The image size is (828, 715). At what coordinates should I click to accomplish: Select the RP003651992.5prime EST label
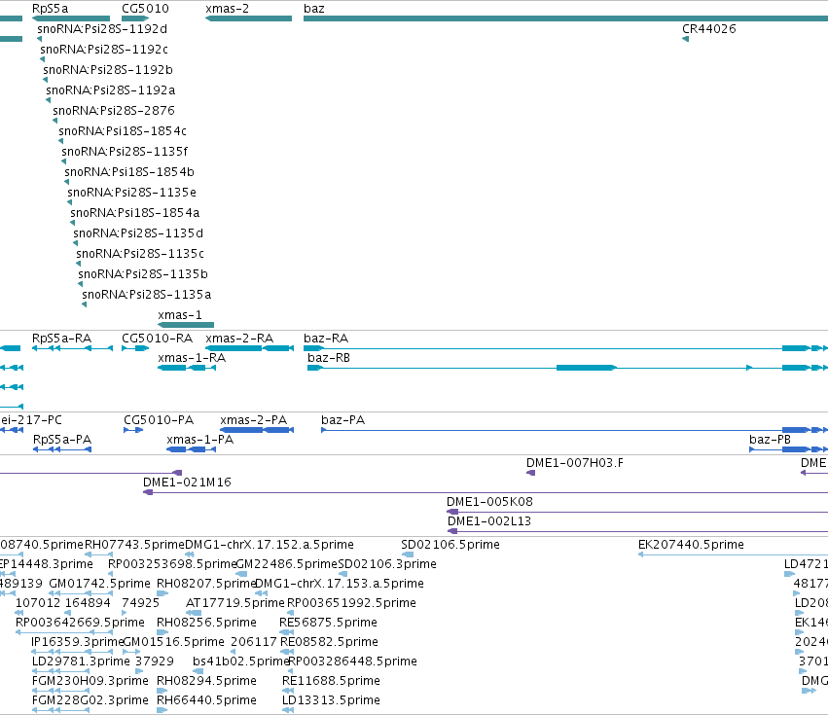[x=351, y=603]
